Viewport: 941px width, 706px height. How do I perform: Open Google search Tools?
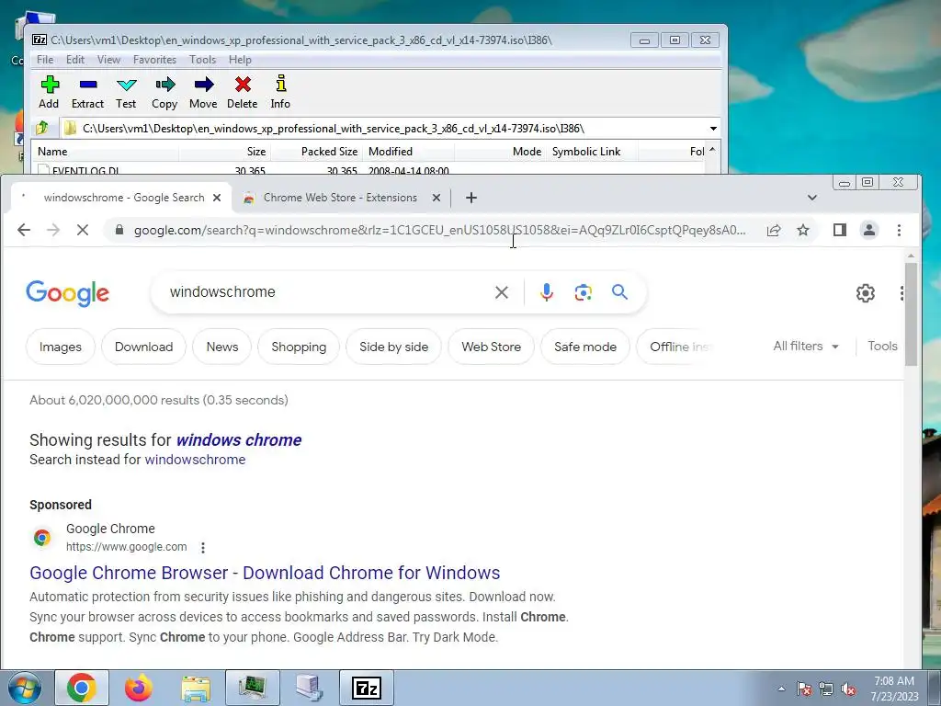tap(882, 346)
